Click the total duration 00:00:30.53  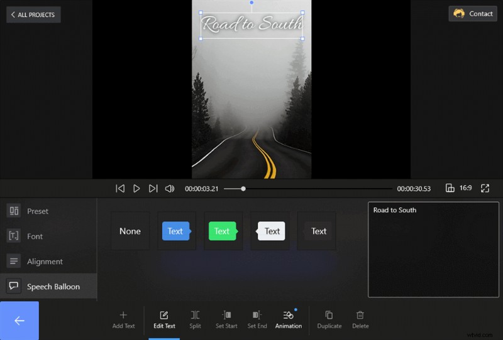coord(414,189)
